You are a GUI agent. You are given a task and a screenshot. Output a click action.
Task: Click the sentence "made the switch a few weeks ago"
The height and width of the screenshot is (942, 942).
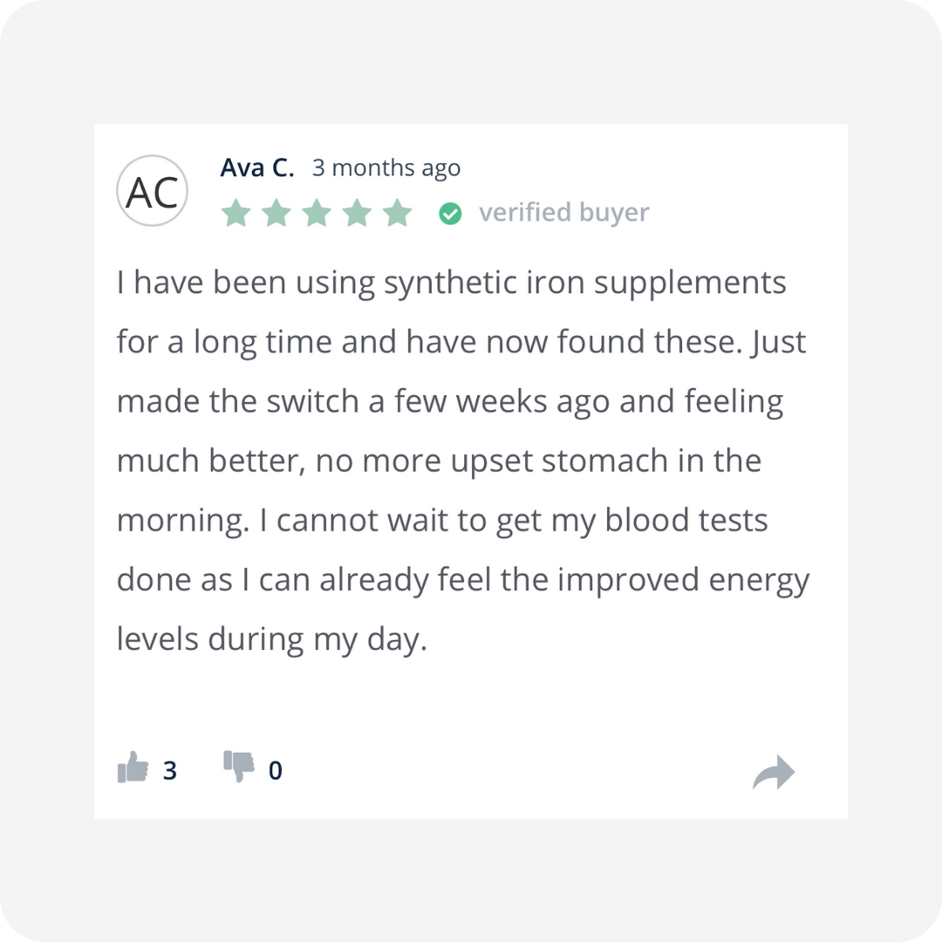363,401
